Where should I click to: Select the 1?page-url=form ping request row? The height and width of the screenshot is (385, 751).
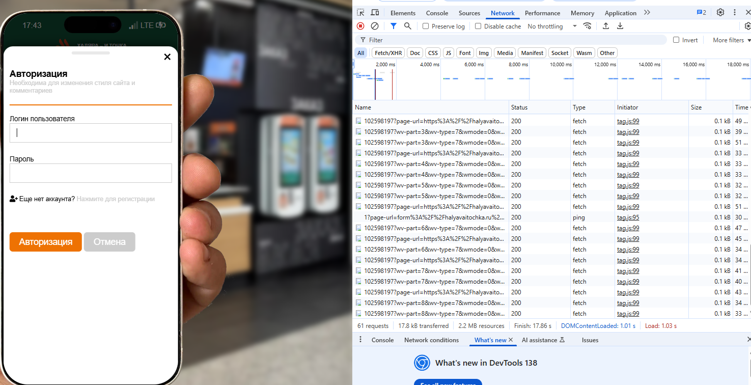click(x=552, y=217)
